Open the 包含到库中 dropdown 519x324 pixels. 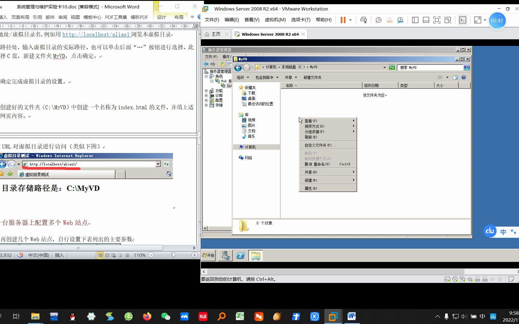pyautogui.click(x=267, y=77)
